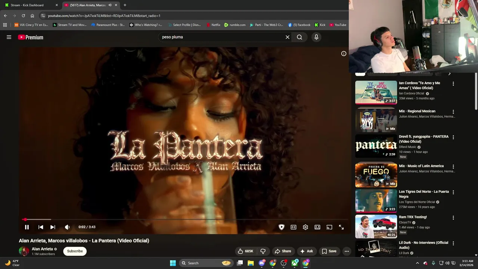
Task: Switch to Stream - Kick Dashboard tab
Action: 31,5
